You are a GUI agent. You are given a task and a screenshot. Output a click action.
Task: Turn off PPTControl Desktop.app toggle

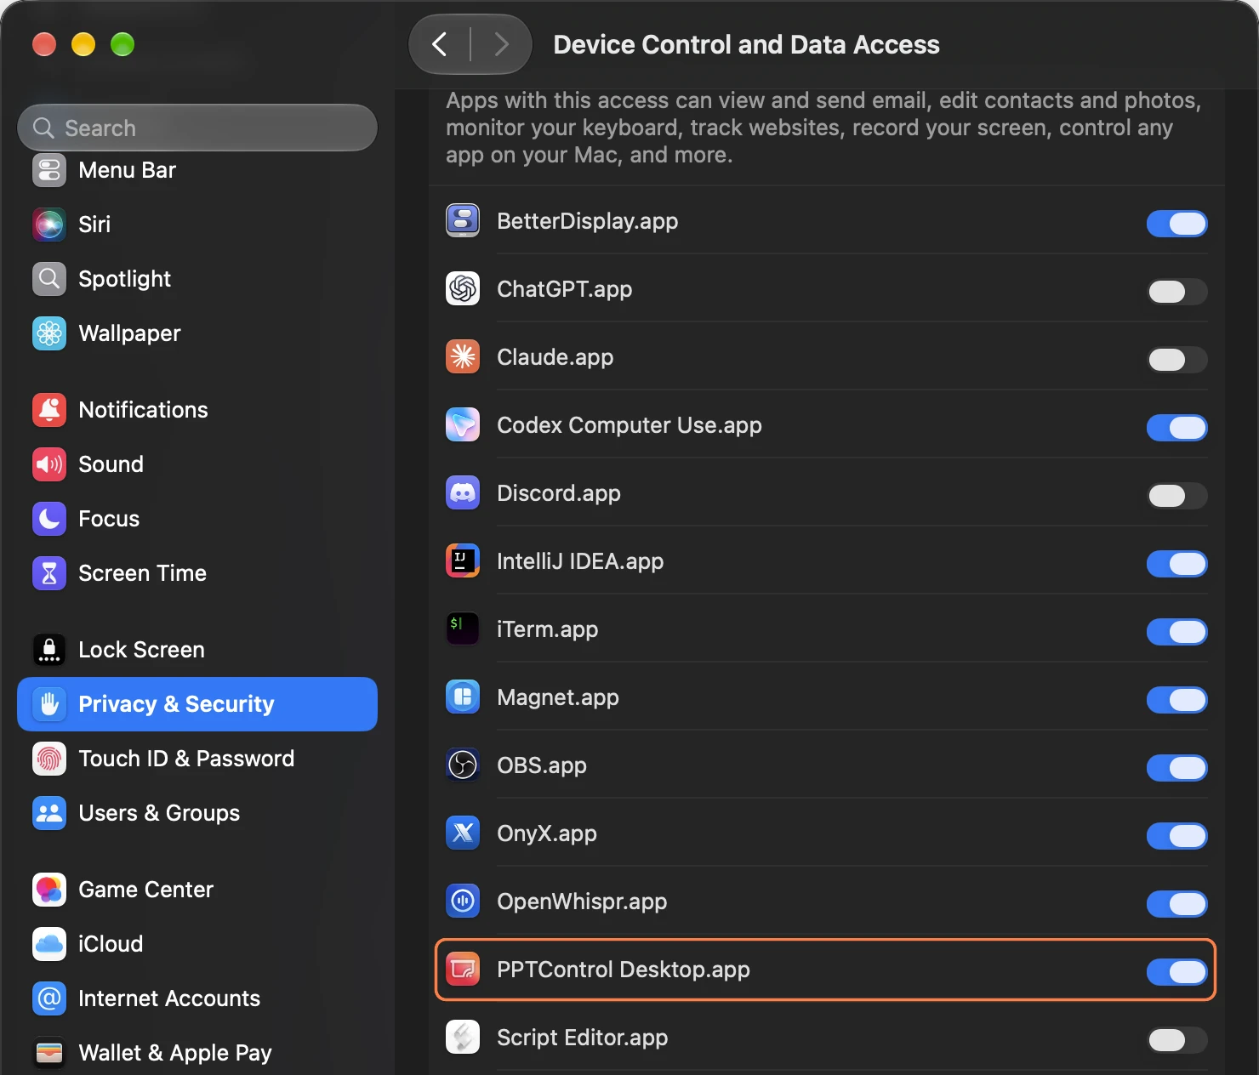1176,972
